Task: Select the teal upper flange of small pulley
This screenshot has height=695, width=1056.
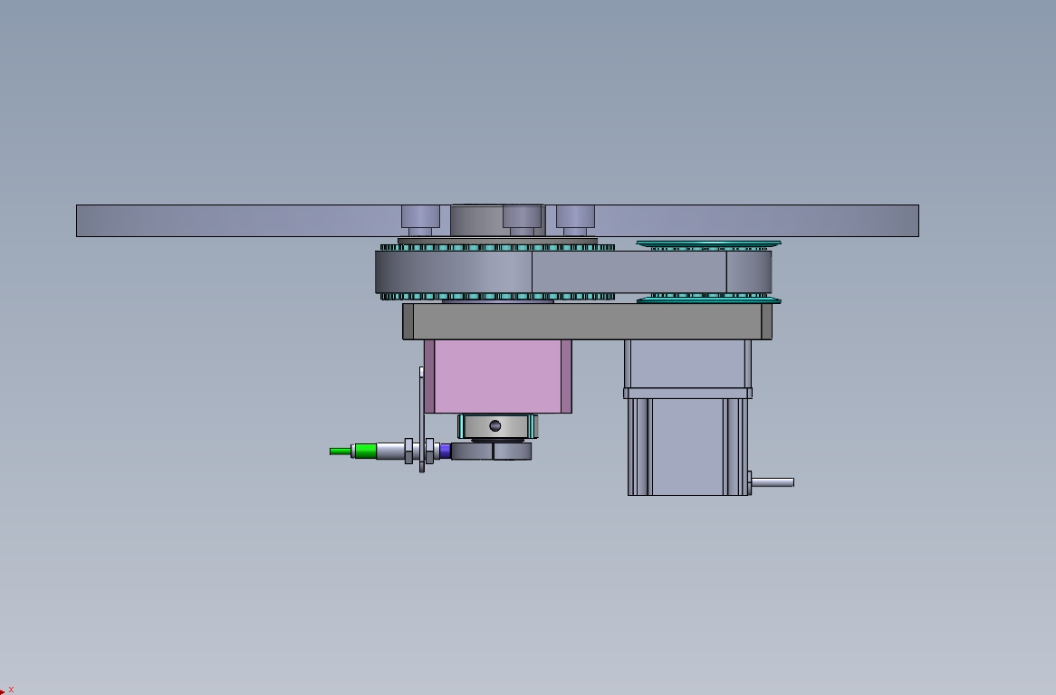Action: pyautogui.click(x=708, y=243)
